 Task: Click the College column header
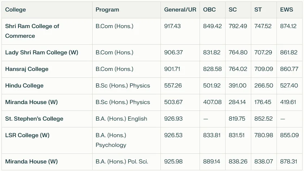[47, 10]
